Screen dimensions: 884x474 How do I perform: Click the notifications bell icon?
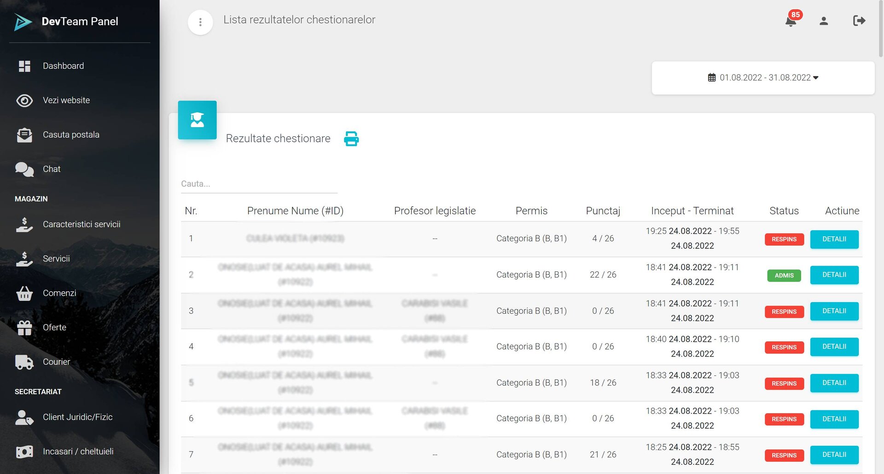tap(791, 21)
